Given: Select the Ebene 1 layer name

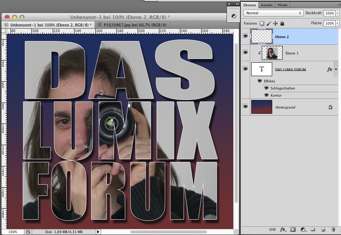Looking at the screenshot, I should (292, 53).
